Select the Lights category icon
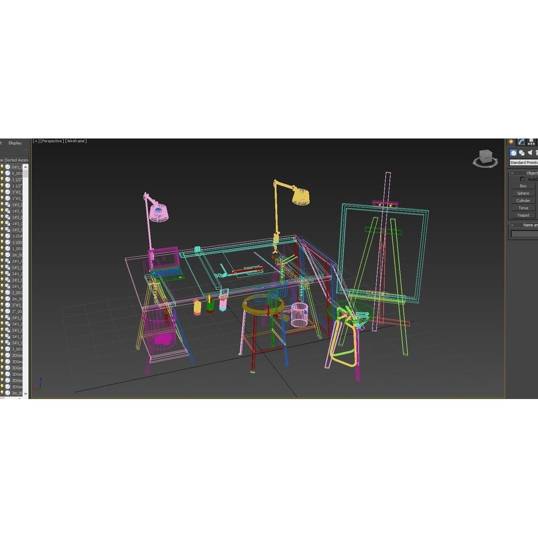 pos(530,152)
